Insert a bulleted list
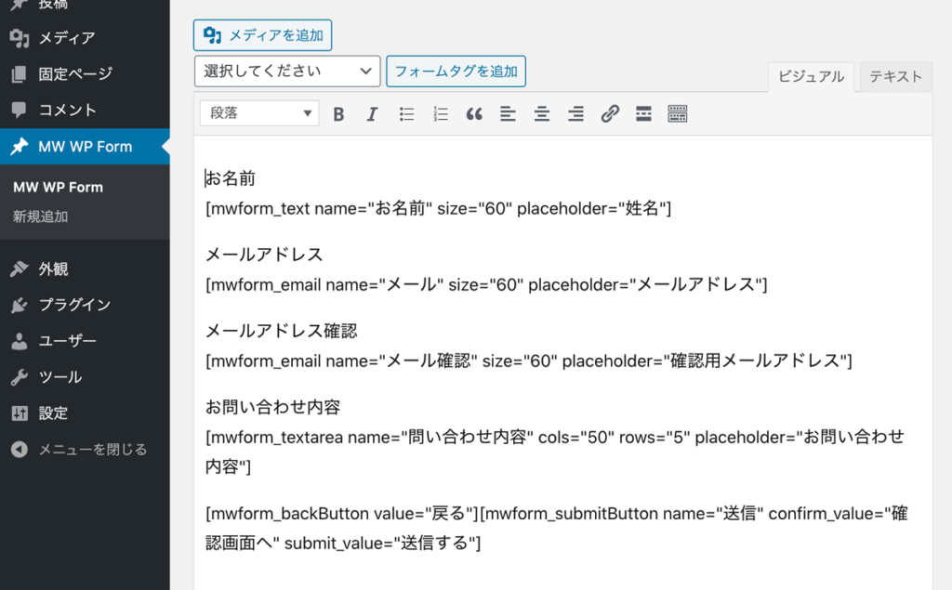The height and width of the screenshot is (590, 952). (406, 114)
